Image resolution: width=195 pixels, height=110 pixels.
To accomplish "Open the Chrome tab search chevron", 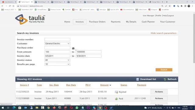I will pos(177,2).
